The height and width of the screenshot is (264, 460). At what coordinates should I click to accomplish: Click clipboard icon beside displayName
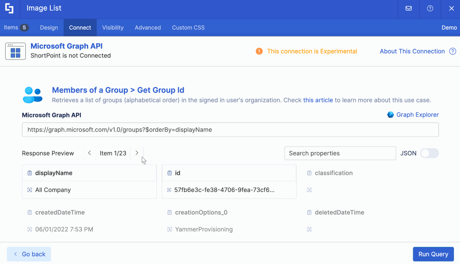[x=30, y=173]
